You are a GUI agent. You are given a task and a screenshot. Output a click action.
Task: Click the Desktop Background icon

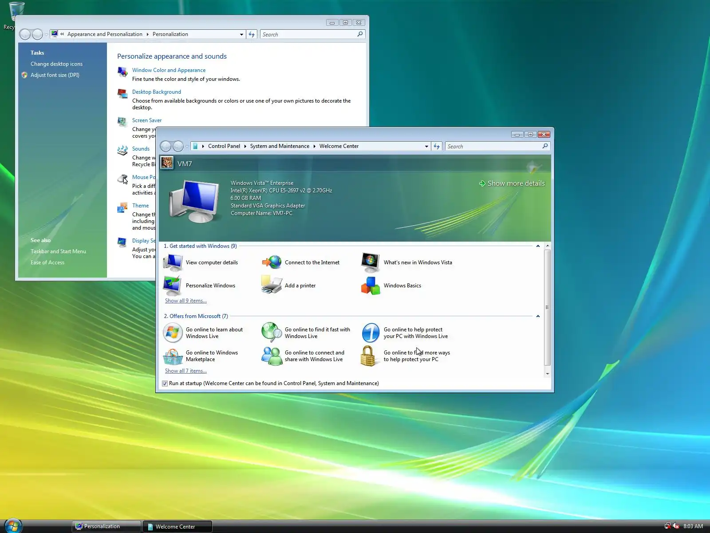pos(122,93)
